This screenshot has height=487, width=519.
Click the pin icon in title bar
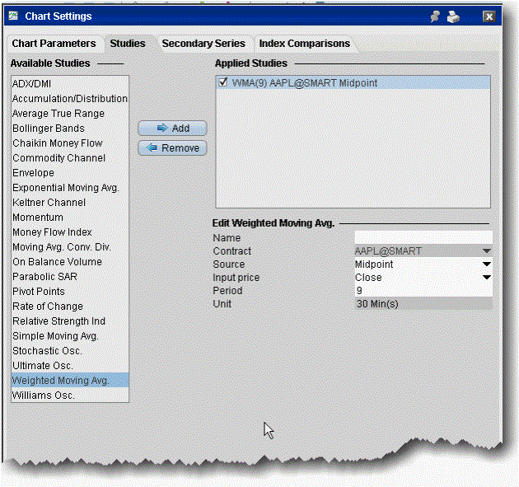(x=435, y=16)
